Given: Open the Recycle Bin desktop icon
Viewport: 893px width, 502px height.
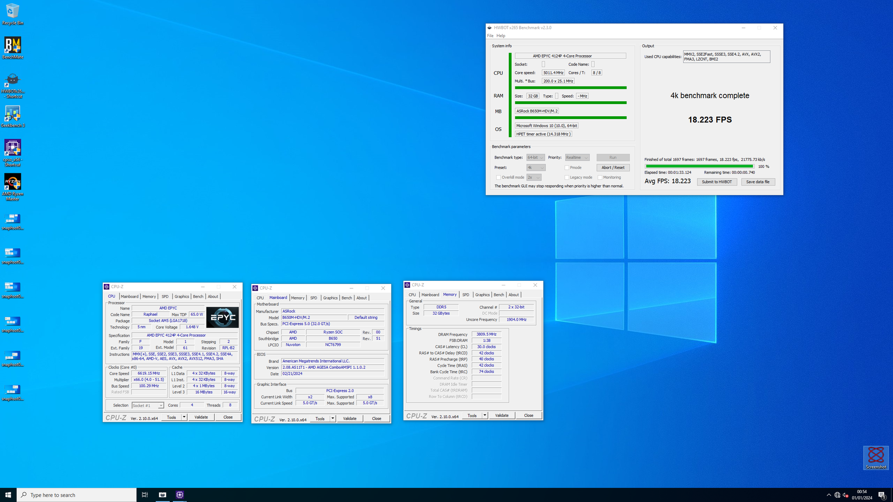Looking at the screenshot, I should click(x=13, y=14).
